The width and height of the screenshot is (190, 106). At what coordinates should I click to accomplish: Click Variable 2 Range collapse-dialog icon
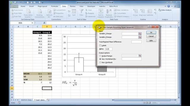point(140,37)
